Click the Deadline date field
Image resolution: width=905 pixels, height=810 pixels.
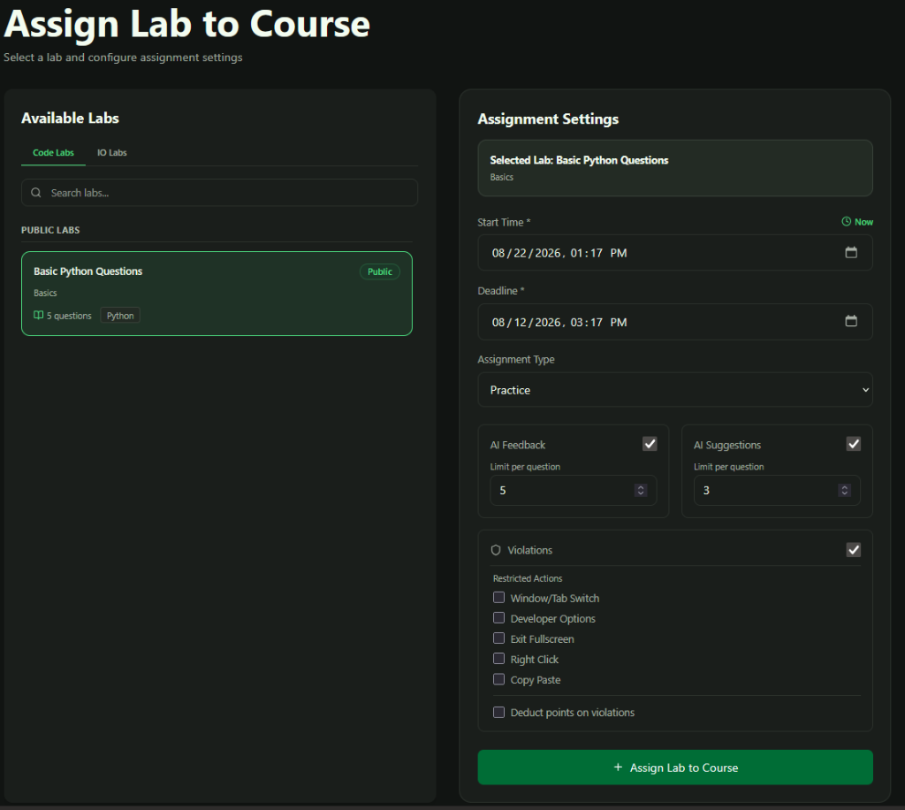tap(675, 322)
